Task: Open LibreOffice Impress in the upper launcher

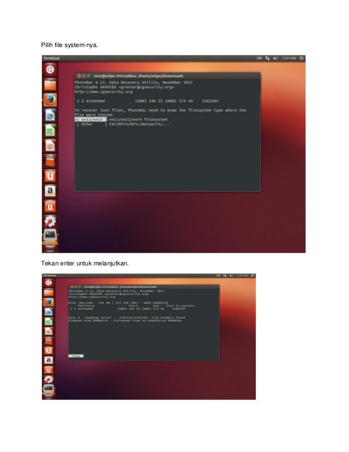Action: coord(50,146)
